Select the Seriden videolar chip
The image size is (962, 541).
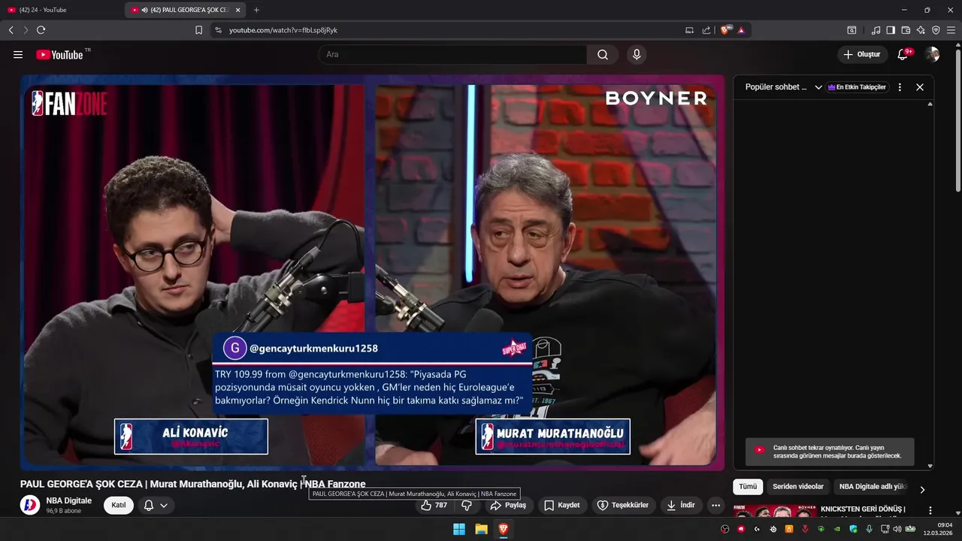pos(798,487)
